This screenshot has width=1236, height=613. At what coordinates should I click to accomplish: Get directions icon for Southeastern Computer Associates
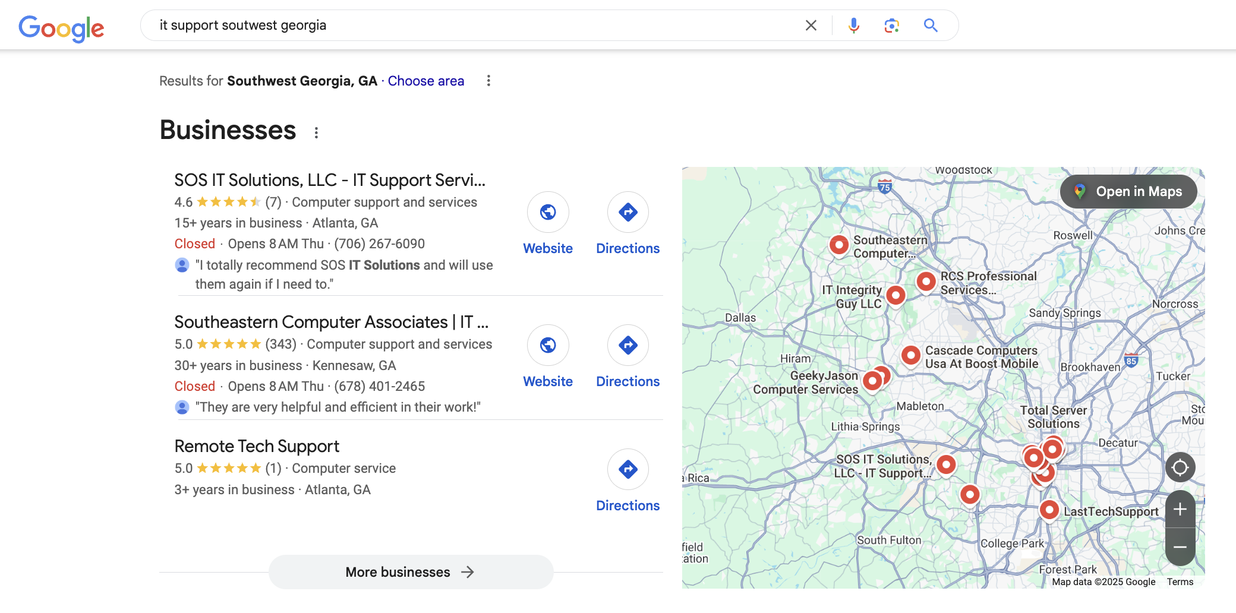(628, 345)
